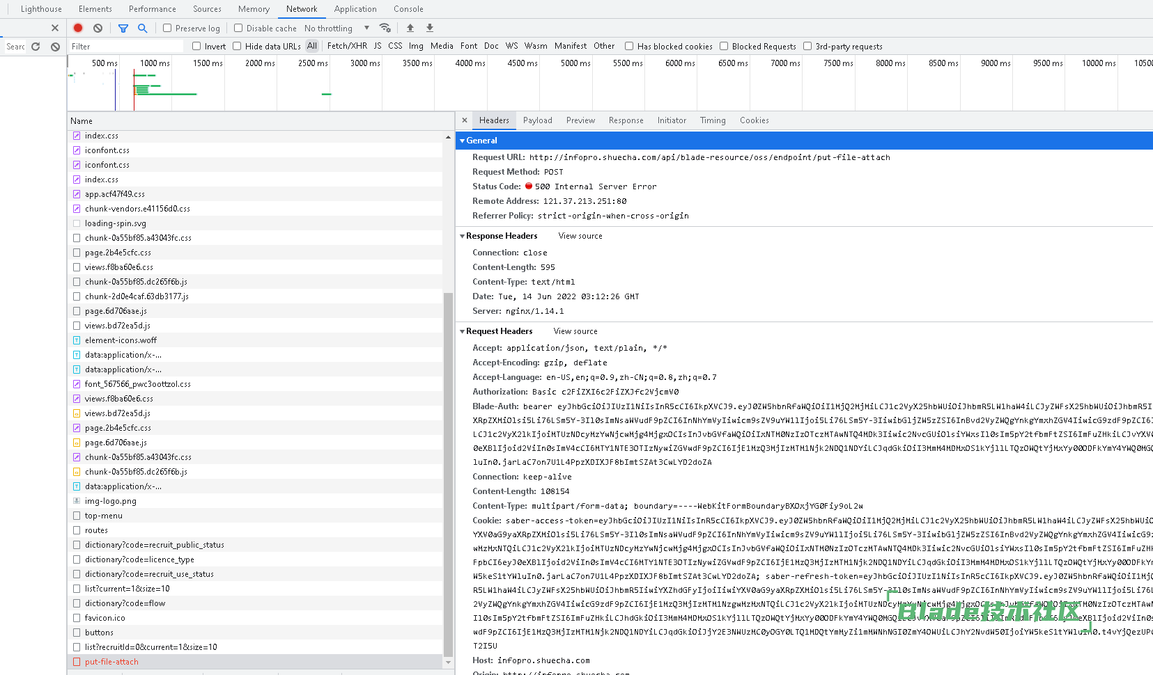Switch to Lighthouse panel

click(41, 9)
